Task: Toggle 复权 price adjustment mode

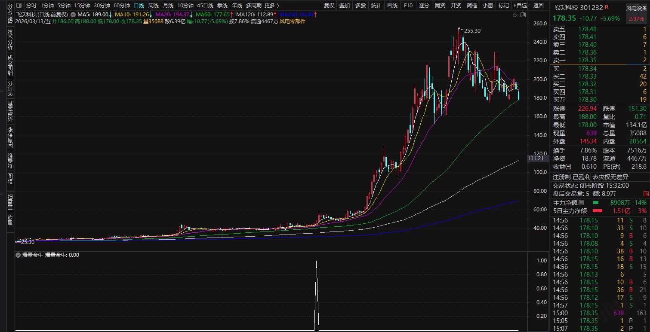Action: (x=329, y=6)
